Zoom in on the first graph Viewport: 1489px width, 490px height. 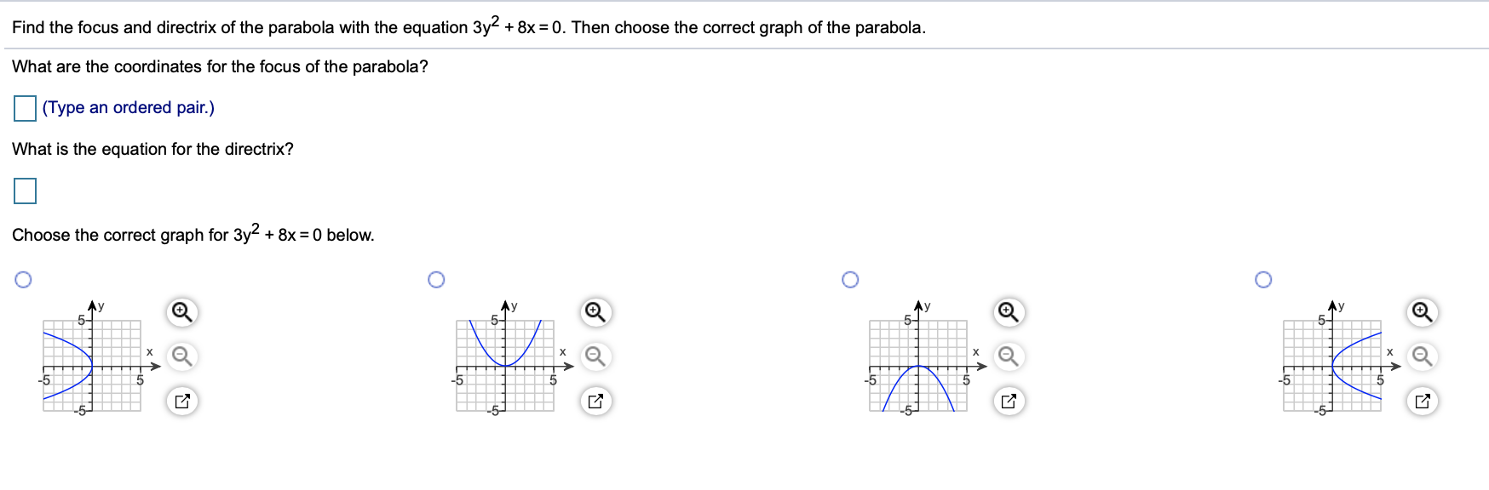[181, 313]
